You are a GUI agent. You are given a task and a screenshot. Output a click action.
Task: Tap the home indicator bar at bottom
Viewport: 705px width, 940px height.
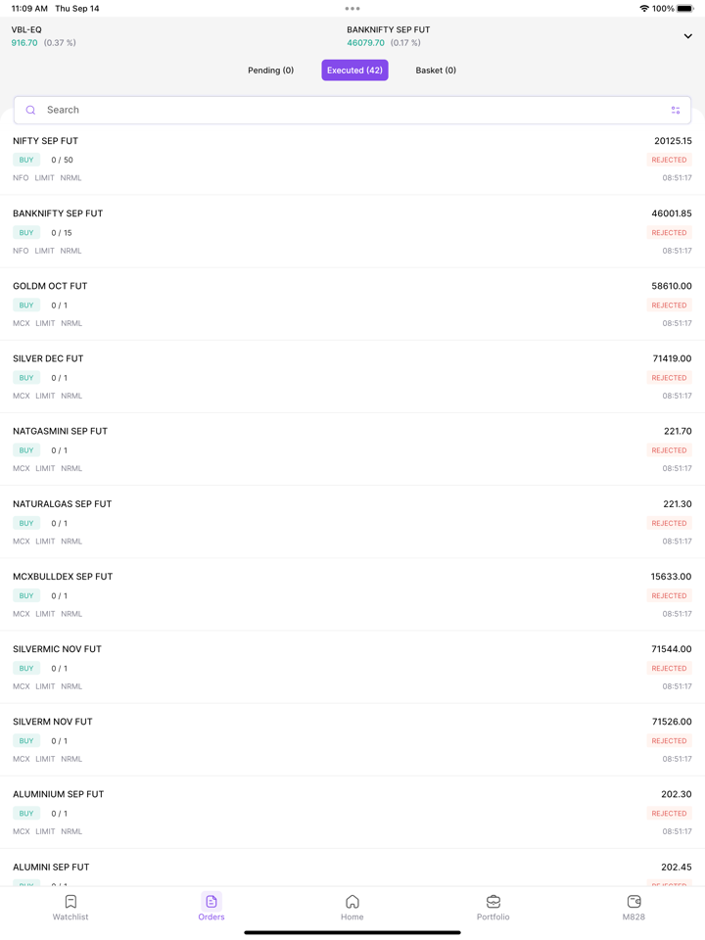coord(352,933)
